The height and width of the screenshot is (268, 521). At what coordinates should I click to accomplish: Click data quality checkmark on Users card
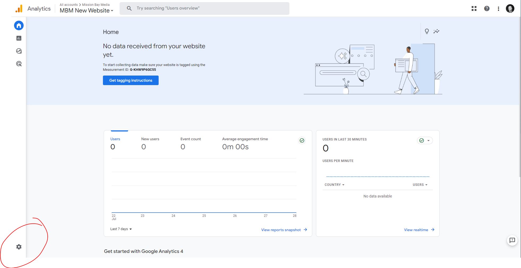pyautogui.click(x=302, y=140)
